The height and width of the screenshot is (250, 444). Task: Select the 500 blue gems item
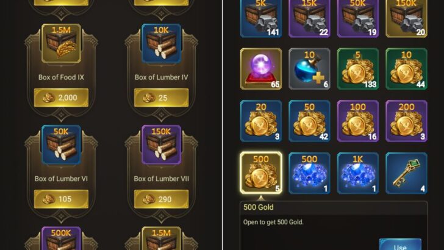click(309, 173)
